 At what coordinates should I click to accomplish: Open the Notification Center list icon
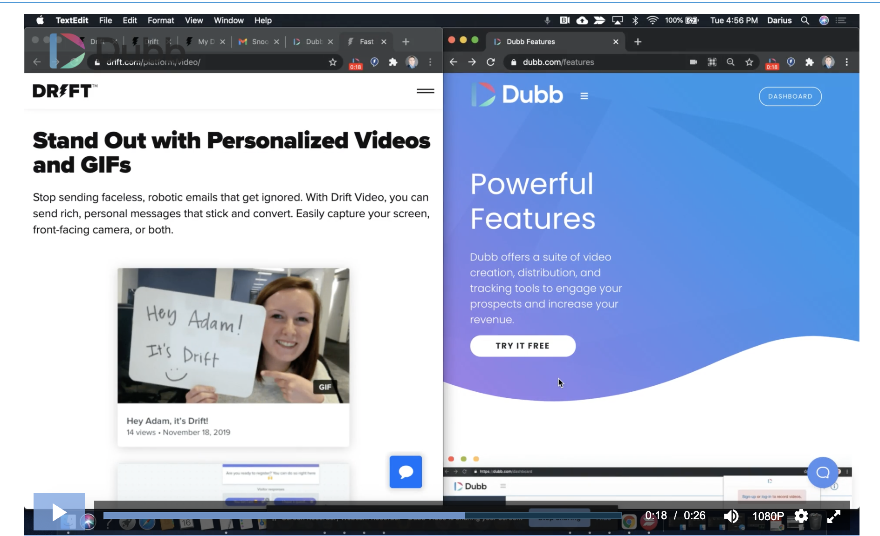click(841, 20)
